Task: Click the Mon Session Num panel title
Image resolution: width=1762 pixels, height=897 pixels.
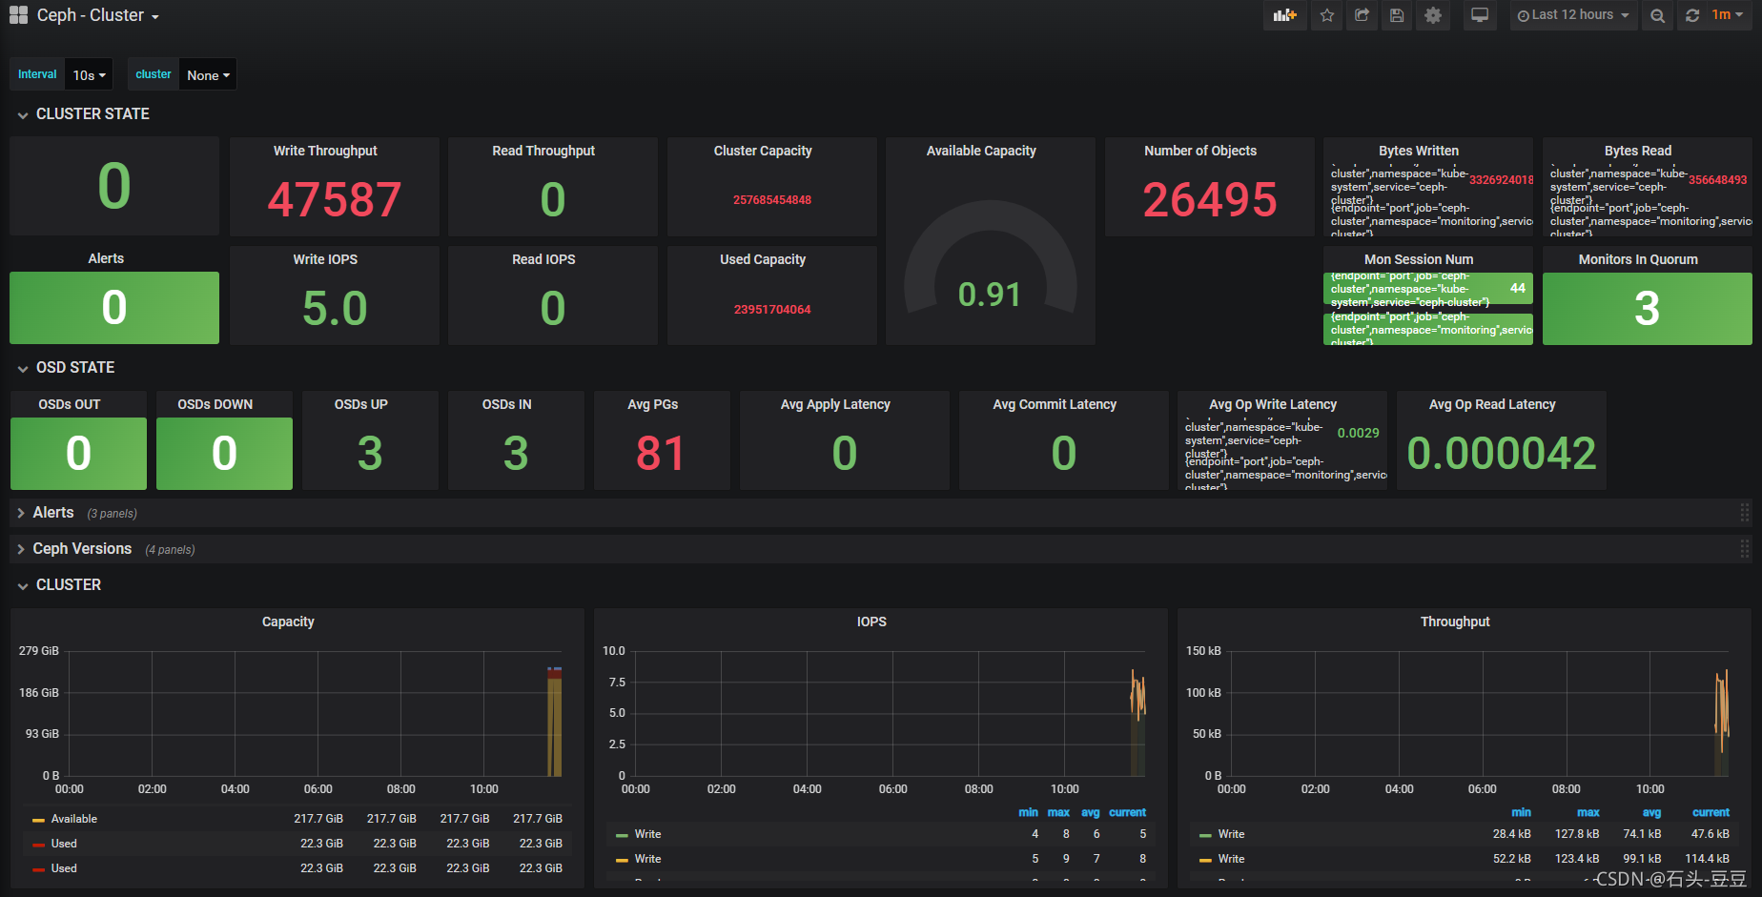Action: (1419, 259)
